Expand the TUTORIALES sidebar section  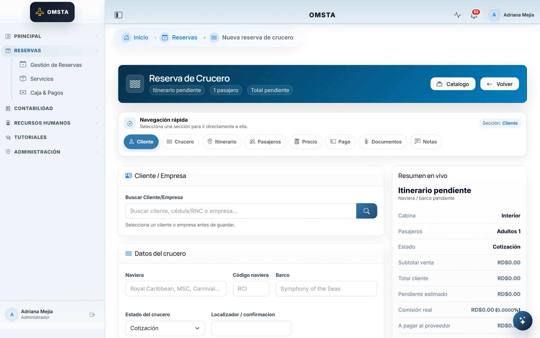coord(52,137)
